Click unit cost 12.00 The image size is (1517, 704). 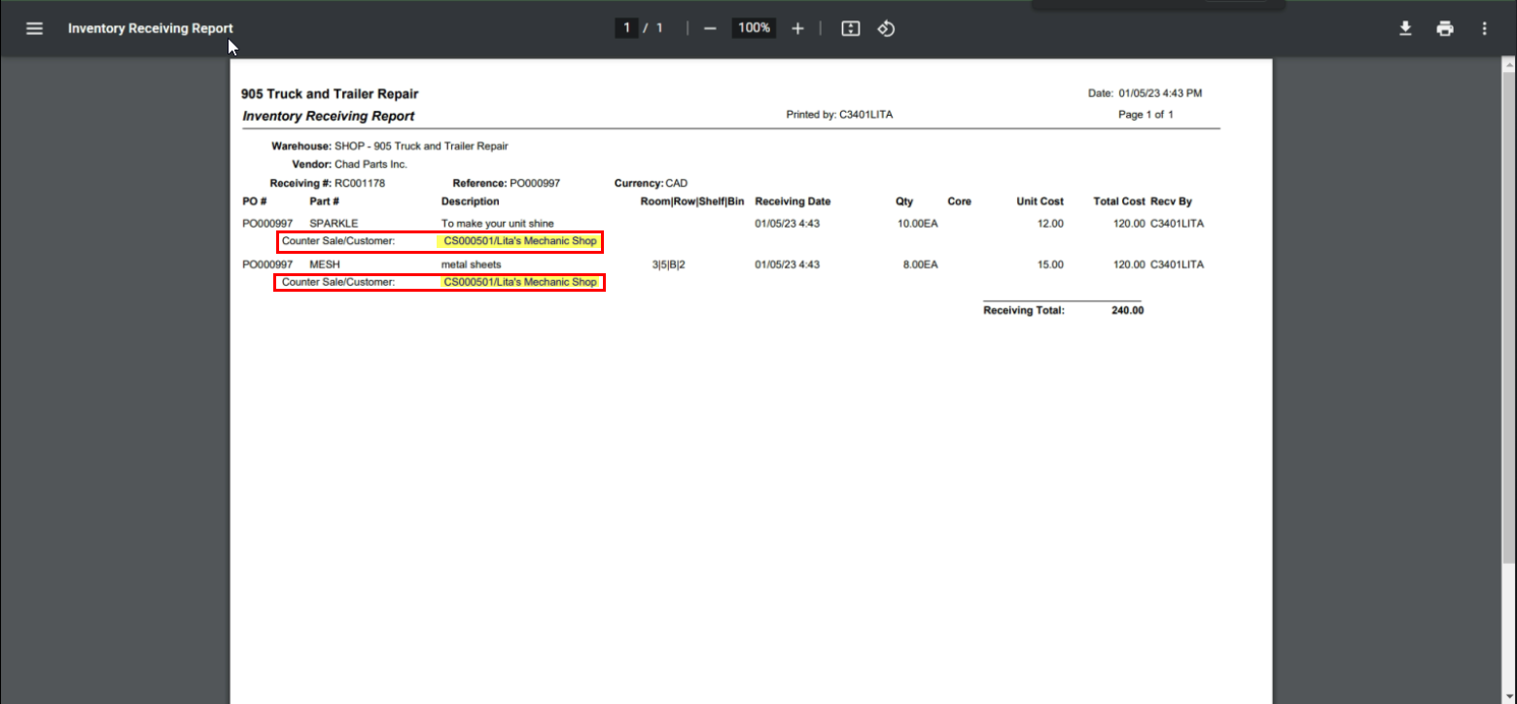(1051, 224)
